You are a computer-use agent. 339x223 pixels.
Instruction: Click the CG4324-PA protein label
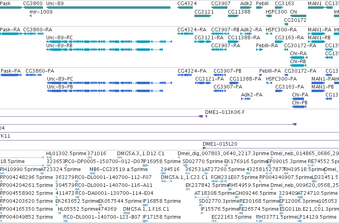point(192,71)
